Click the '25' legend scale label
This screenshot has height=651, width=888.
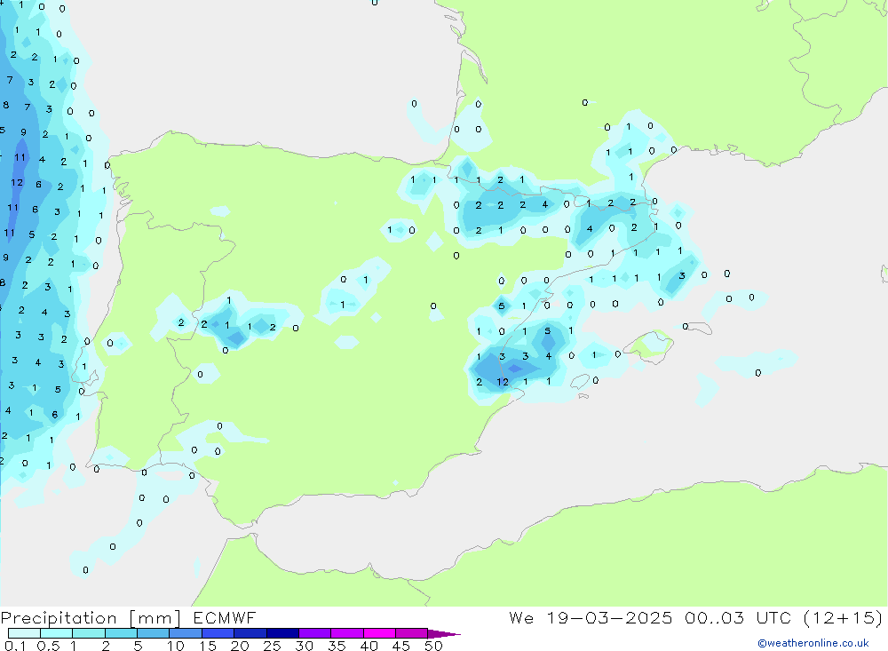(272, 646)
